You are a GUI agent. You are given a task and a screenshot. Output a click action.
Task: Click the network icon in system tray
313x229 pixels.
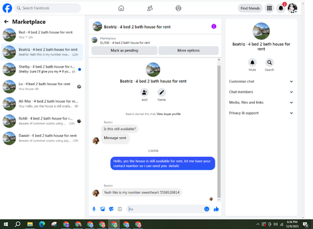click(282, 225)
